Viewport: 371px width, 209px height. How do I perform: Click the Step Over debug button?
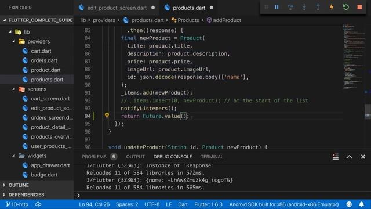coord(290,7)
